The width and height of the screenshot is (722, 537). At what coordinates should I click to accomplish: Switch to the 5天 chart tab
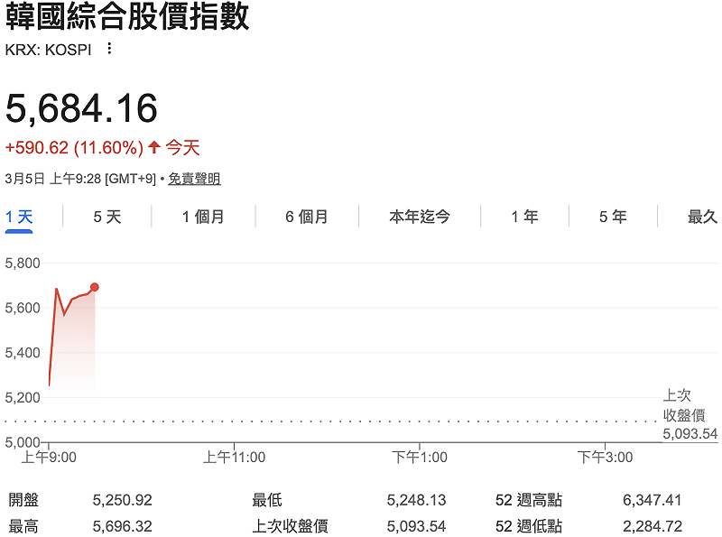coord(107,217)
